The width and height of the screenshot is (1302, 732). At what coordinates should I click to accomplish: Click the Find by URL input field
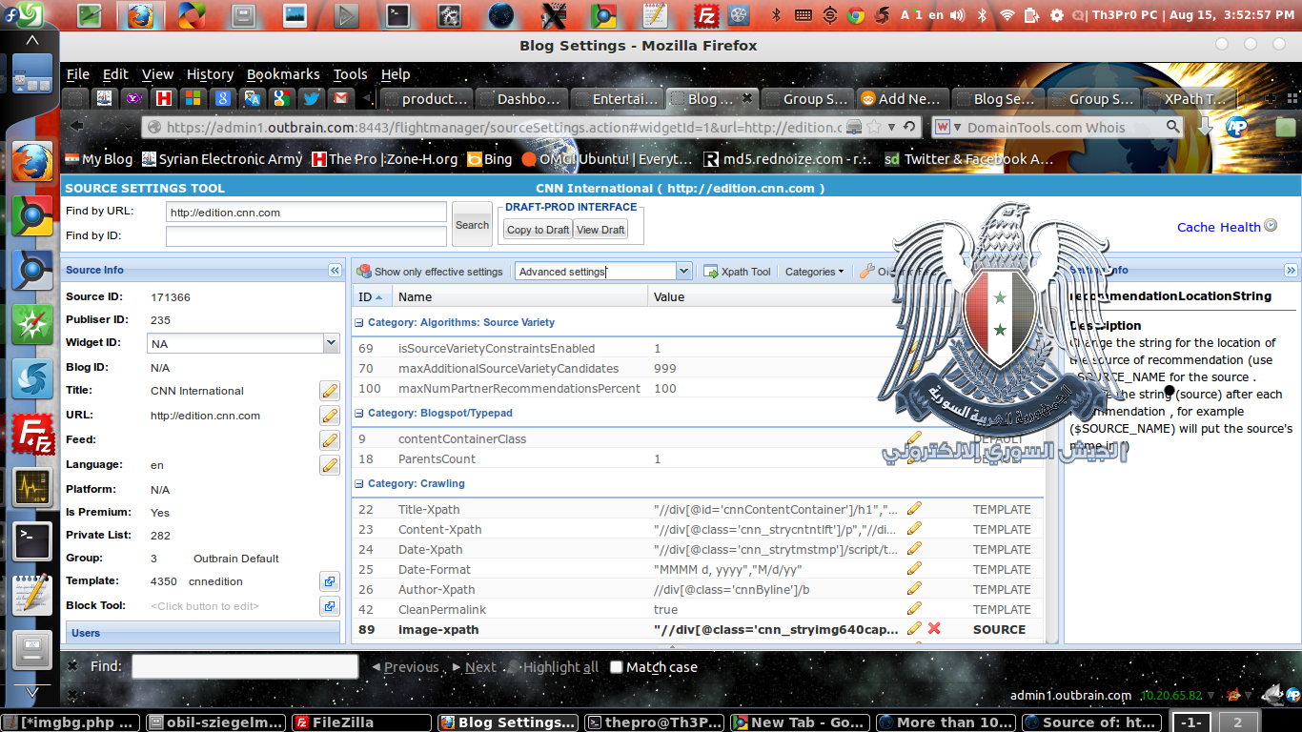(x=306, y=212)
